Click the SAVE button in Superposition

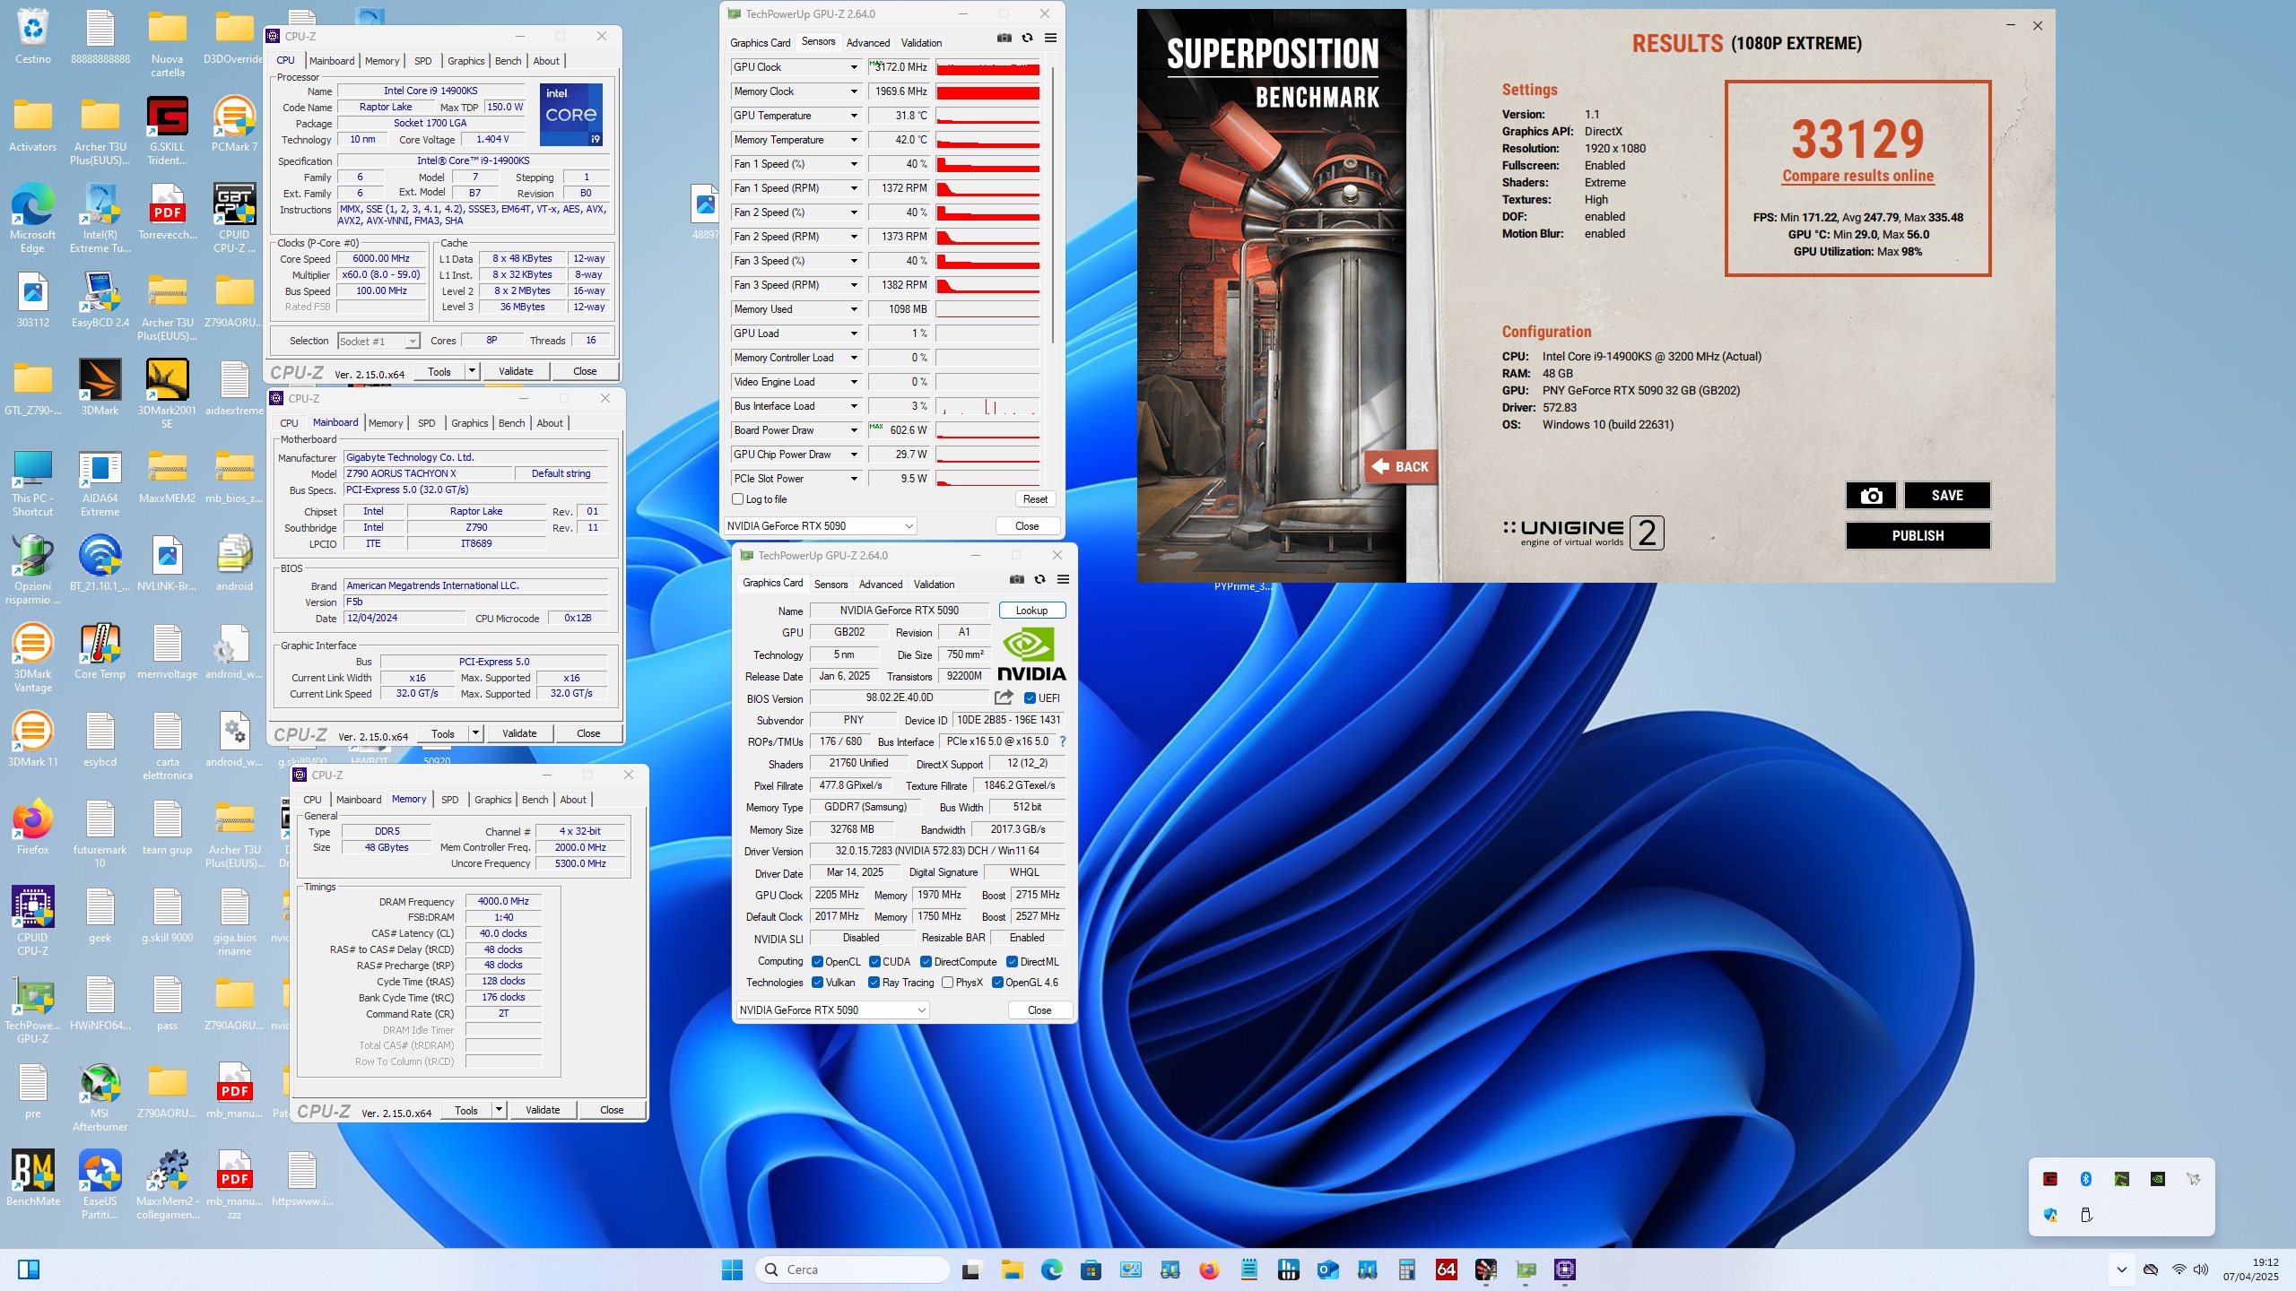pyautogui.click(x=1947, y=496)
